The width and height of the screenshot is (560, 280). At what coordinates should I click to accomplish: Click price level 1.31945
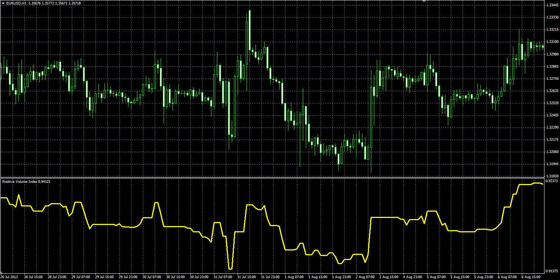[552, 164]
